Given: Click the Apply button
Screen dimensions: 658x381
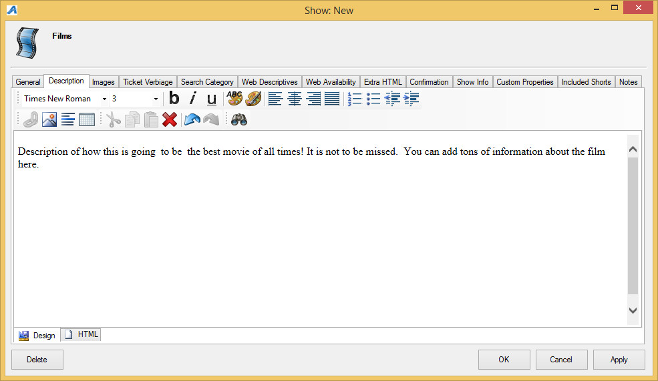Looking at the screenshot, I should coord(619,360).
